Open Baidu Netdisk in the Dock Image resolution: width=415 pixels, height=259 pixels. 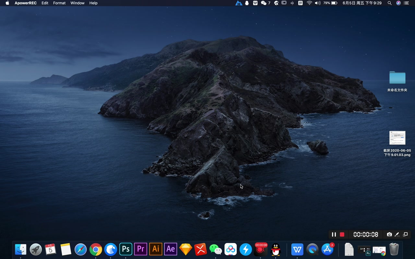231,249
